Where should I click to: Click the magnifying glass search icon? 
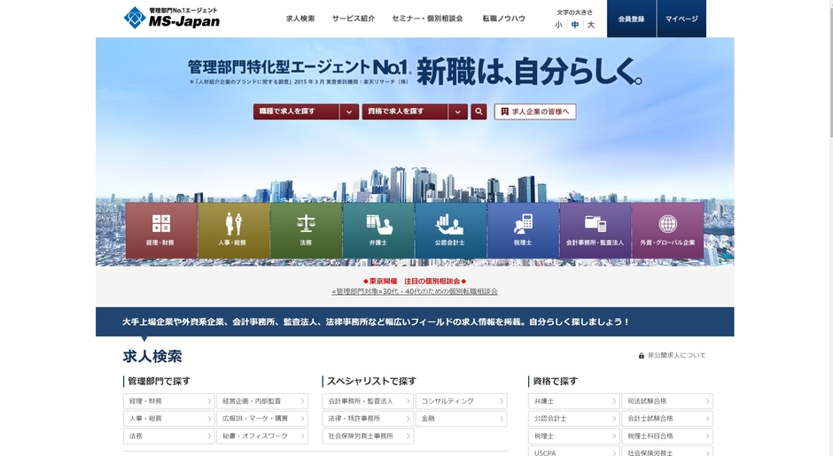[479, 112]
